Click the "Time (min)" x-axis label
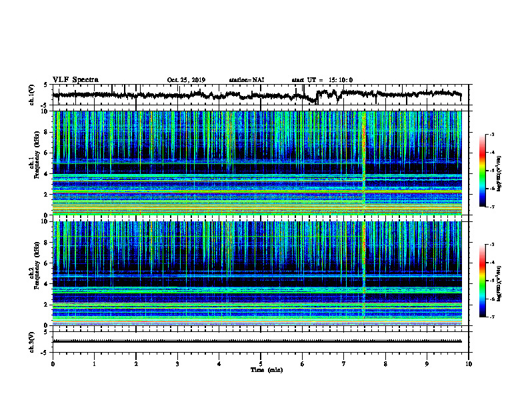 click(267, 370)
